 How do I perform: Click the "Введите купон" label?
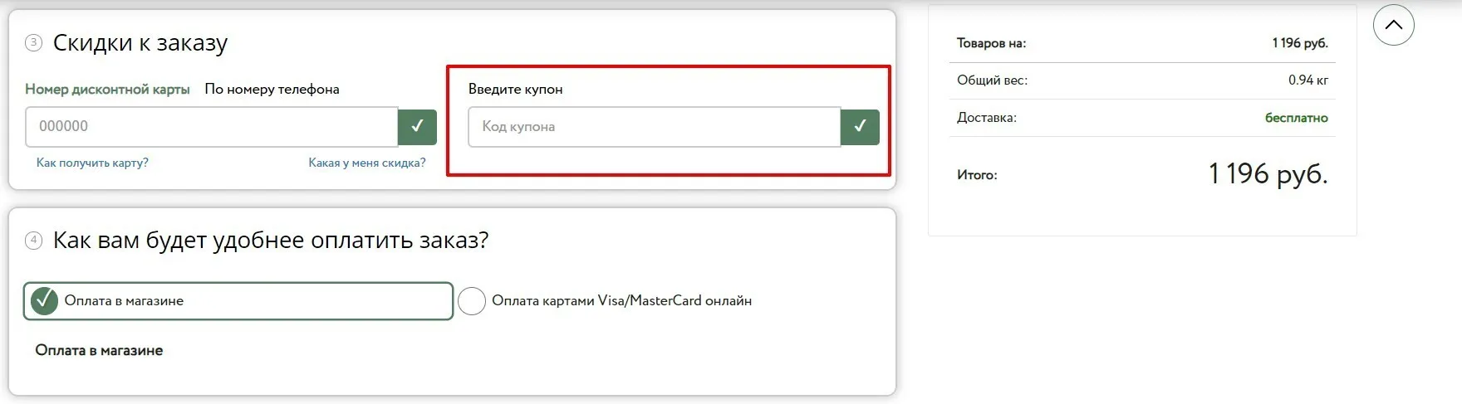click(x=515, y=89)
